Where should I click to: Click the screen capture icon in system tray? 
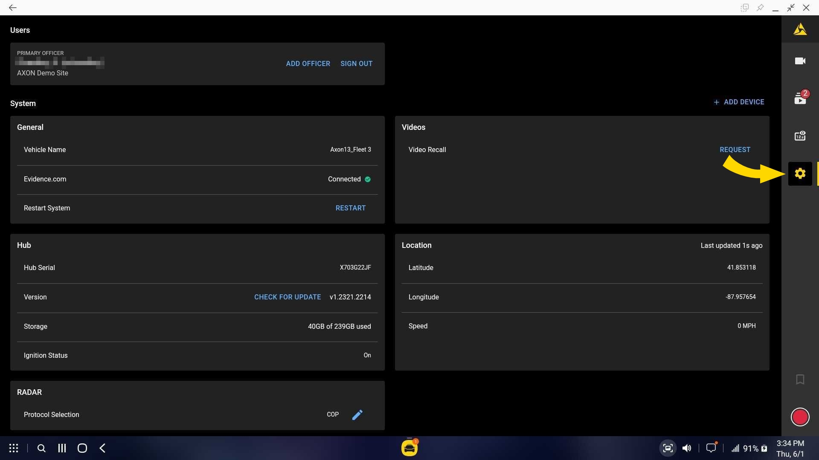[x=668, y=448]
